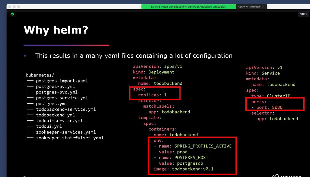Image resolution: width=310 pixels, height=177 pixels.
Task: Click the postgres-pvc.yml file name
Action: 57,92
